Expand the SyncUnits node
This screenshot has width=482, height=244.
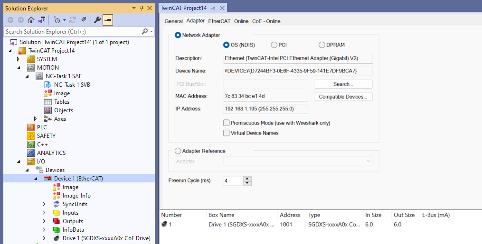(44, 204)
